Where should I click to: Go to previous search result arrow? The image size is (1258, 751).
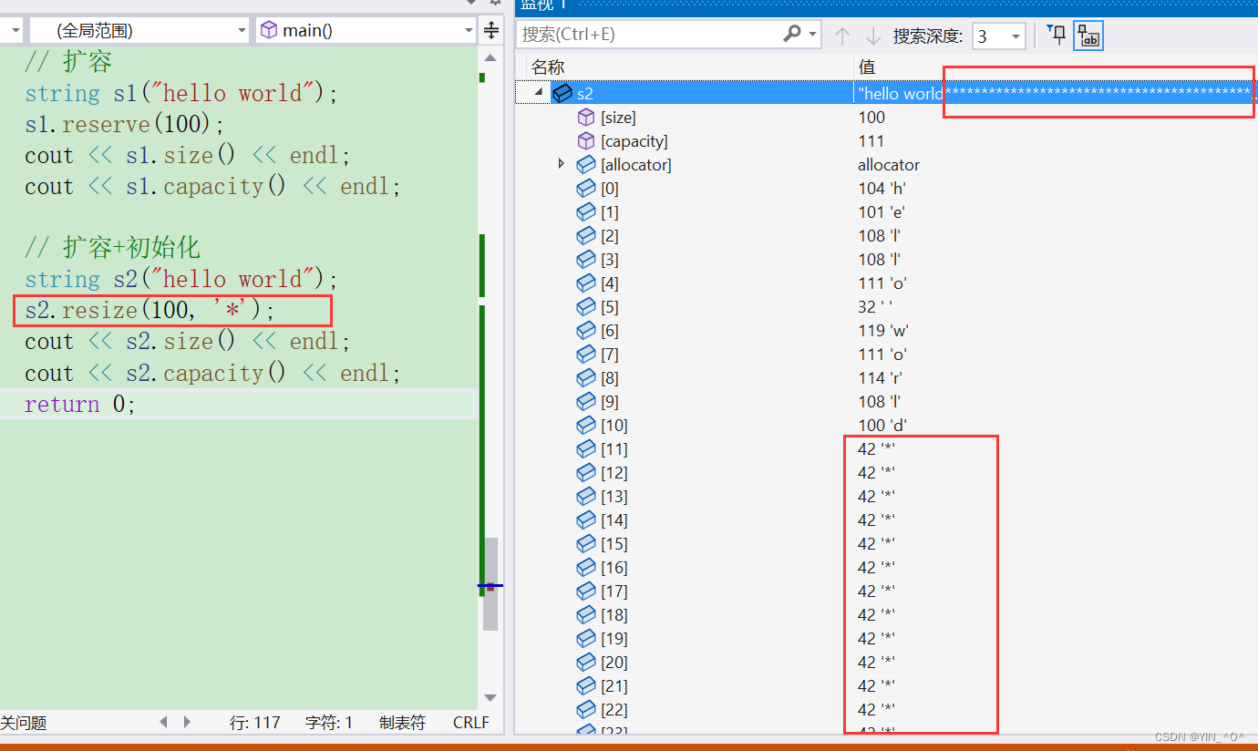point(842,36)
